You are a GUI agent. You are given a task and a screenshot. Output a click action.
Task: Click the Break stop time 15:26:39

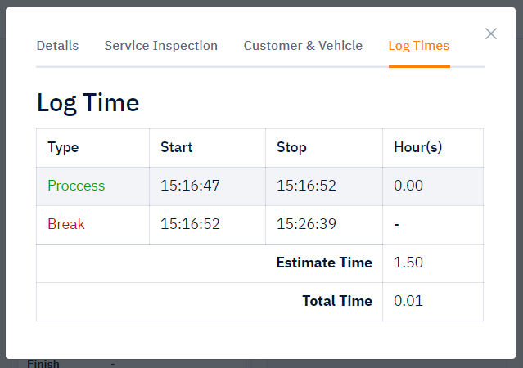click(306, 224)
